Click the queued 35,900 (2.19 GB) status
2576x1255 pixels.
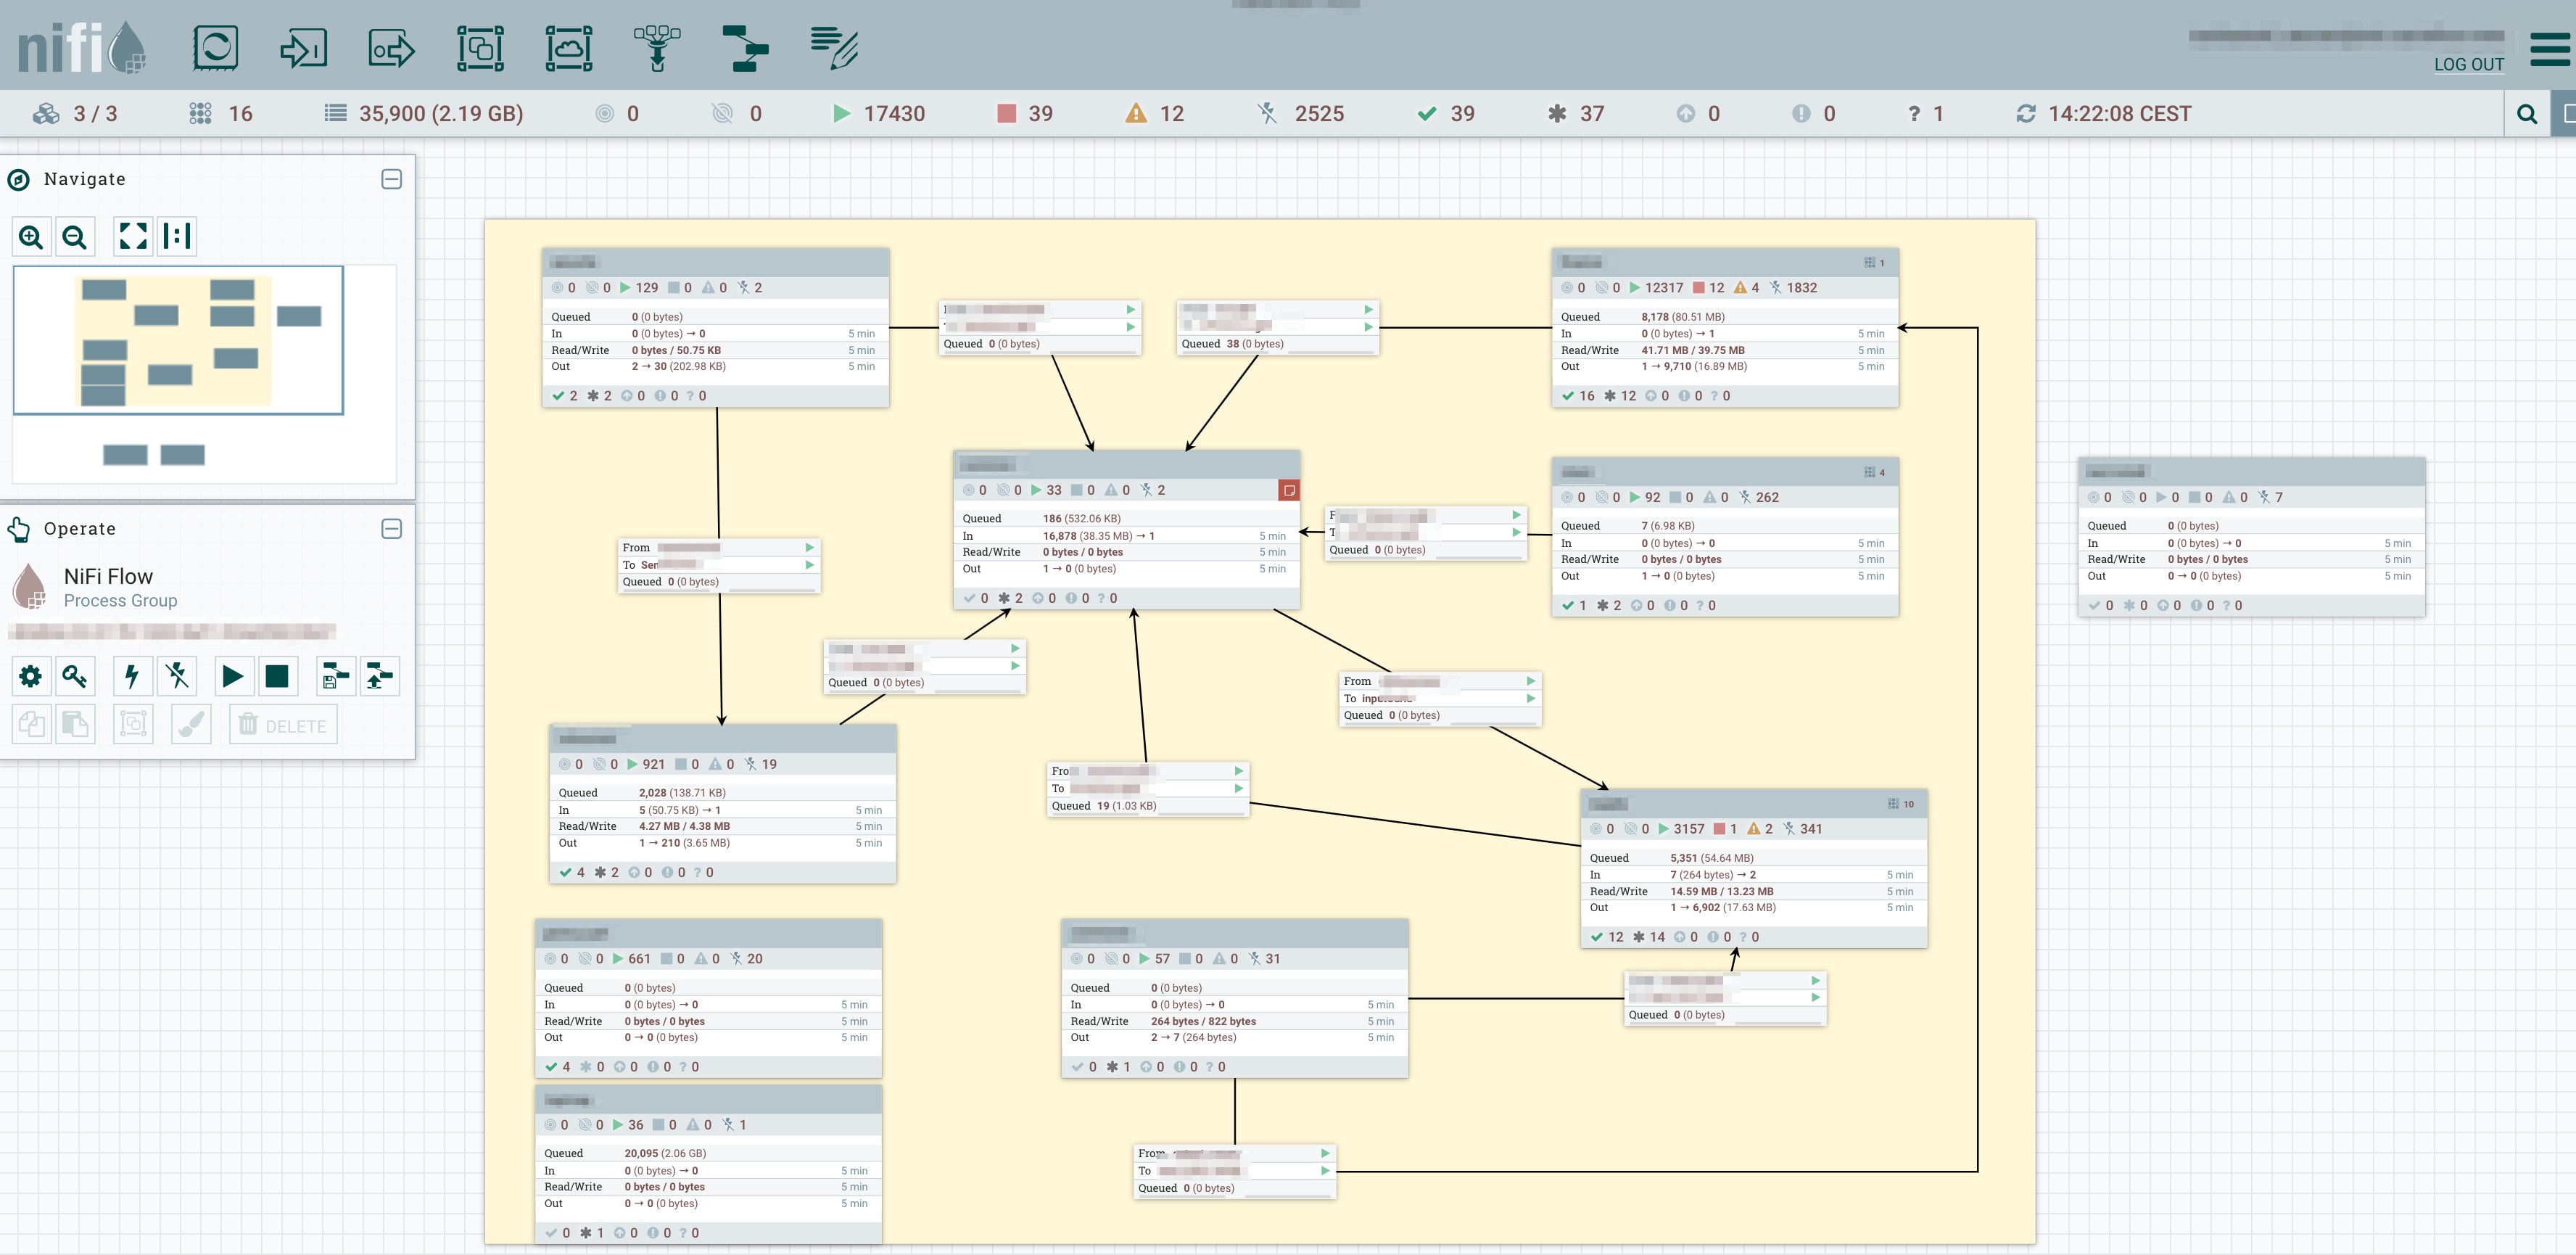pos(424,114)
